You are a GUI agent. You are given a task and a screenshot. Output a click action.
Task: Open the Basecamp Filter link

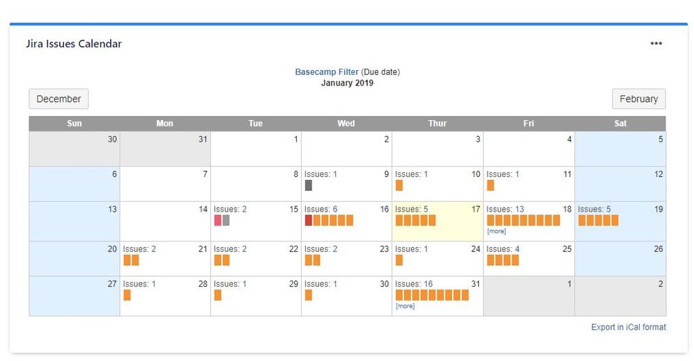pyautogui.click(x=327, y=72)
